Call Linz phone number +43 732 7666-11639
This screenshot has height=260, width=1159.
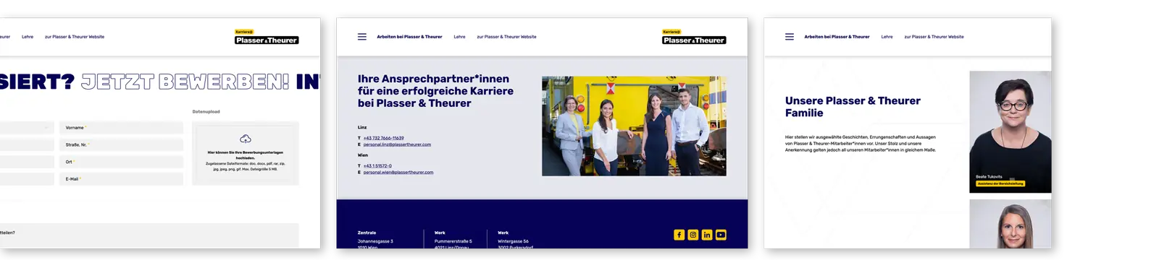[383, 138]
